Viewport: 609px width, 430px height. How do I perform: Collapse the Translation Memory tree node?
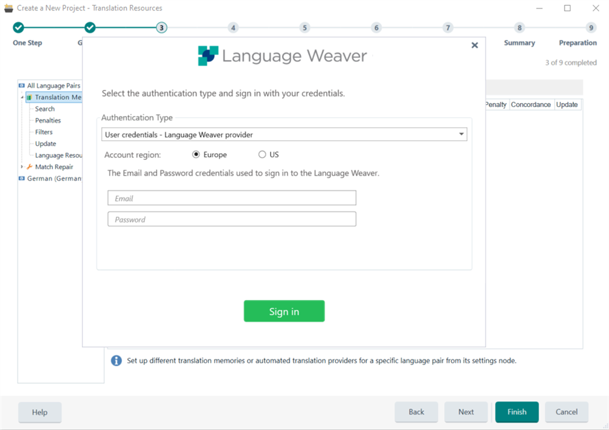[22, 97]
